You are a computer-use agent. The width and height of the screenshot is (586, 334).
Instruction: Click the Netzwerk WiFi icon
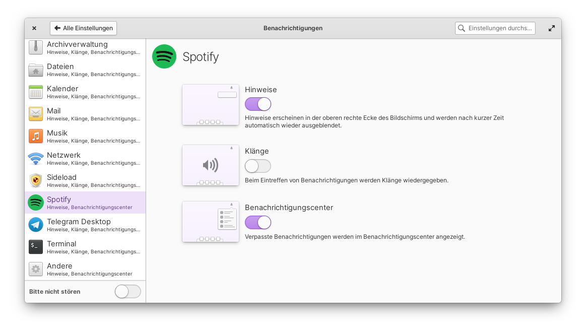point(35,158)
